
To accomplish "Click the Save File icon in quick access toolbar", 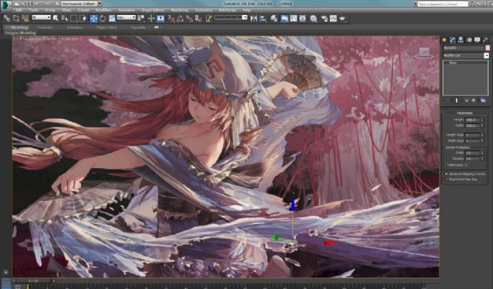I will [31, 4].
